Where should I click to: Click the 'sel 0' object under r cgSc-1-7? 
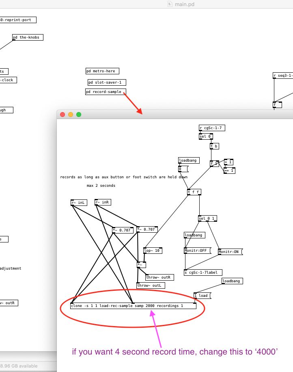tap(206, 136)
